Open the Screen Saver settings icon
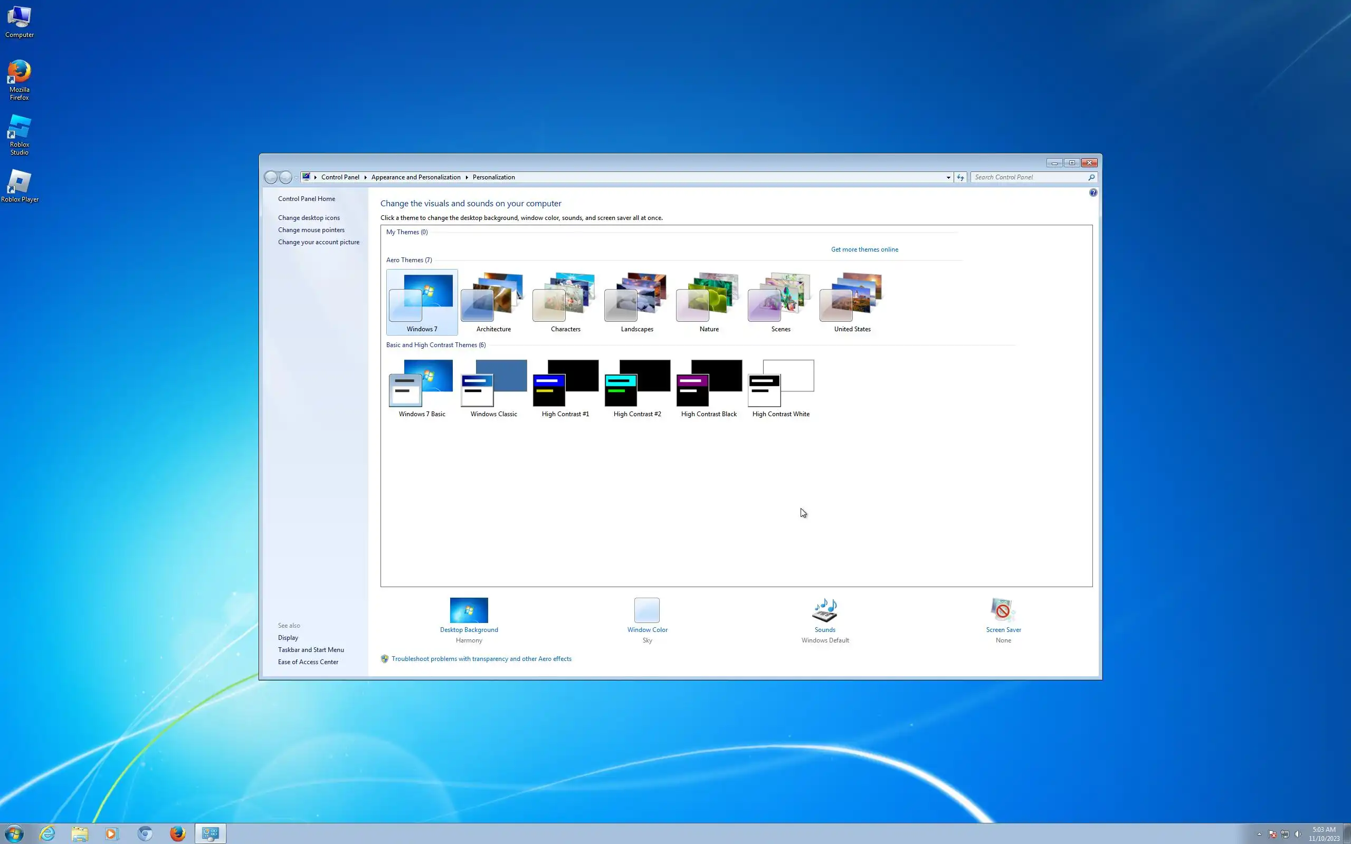This screenshot has height=844, width=1351. point(1003,610)
